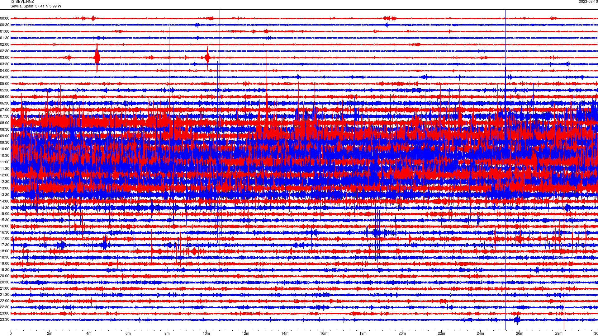This screenshot has width=598, height=336.
Task: Click the date 2023-03-10 label
Action: [x=588, y=2]
